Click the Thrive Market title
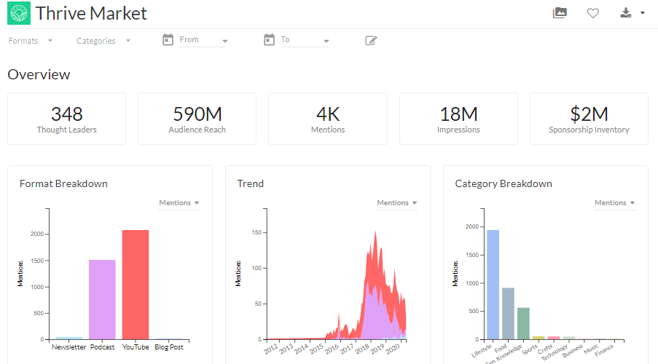The width and height of the screenshot is (658, 364). [91, 13]
